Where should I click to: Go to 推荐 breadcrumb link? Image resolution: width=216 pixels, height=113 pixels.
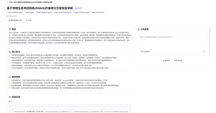(11, 2)
